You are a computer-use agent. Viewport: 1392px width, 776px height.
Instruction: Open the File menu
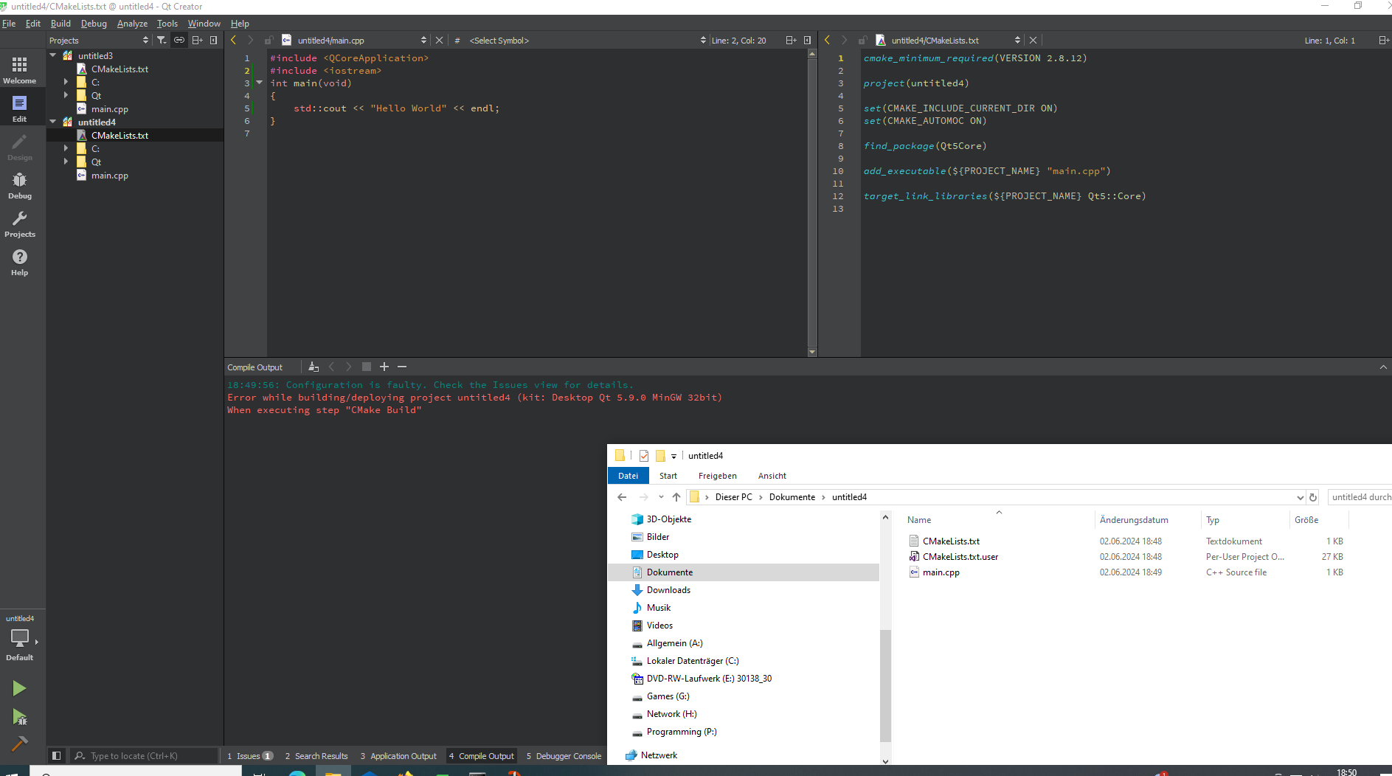pyautogui.click(x=9, y=24)
